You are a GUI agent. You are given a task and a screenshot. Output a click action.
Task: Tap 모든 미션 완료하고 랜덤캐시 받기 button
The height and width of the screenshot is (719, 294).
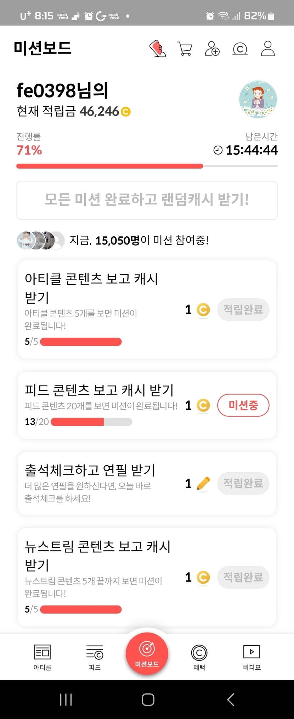point(147,200)
